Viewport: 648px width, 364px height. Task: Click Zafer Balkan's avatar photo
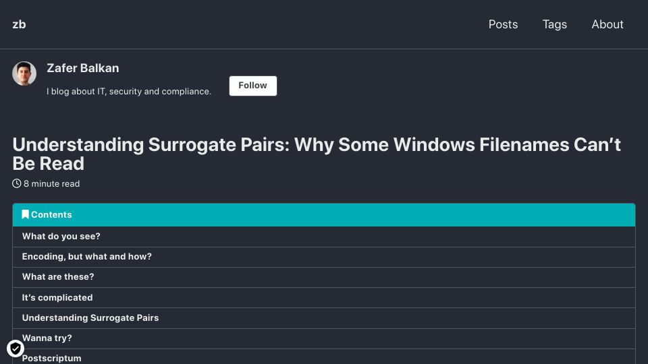(x=24, y=73)
